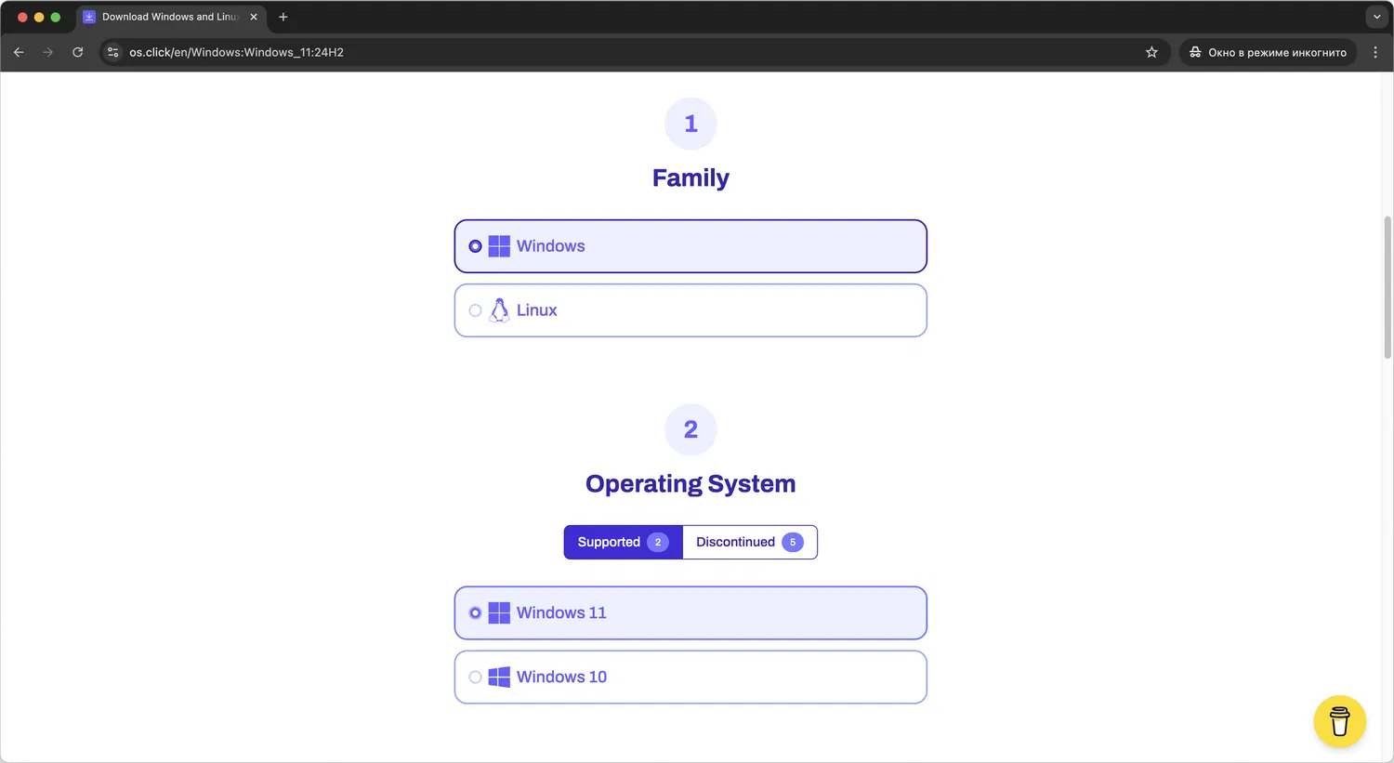Click the page vertical scrollbar
The width and height of the screenshot is (1394, 763).
pos(1387,287)
